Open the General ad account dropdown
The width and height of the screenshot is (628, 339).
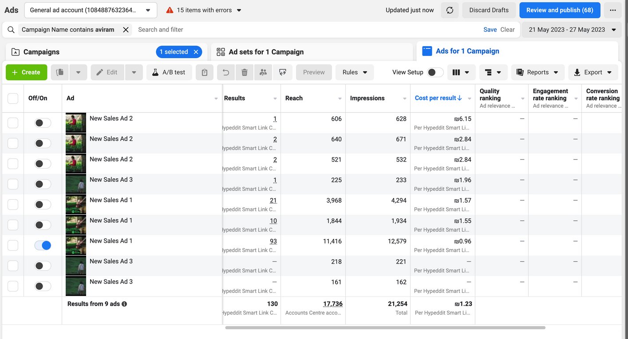click(x=91, y=10)
